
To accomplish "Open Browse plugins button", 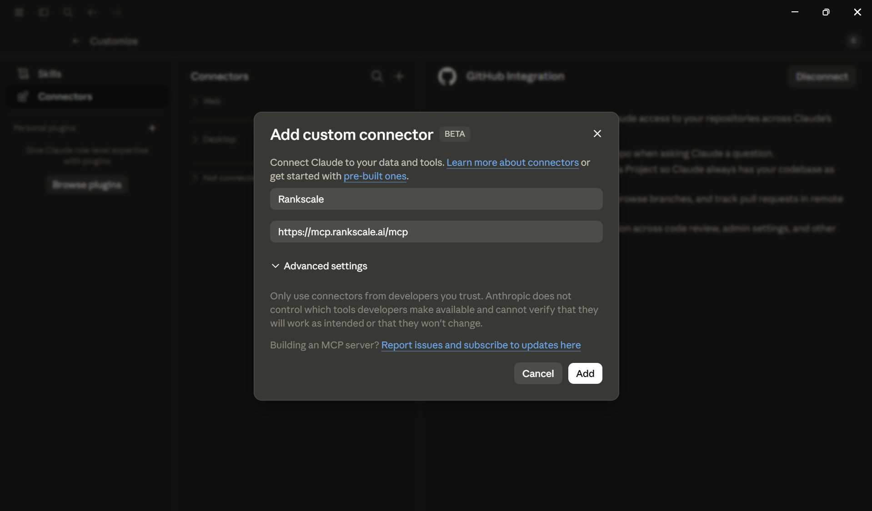I will [x=87, y=184].
